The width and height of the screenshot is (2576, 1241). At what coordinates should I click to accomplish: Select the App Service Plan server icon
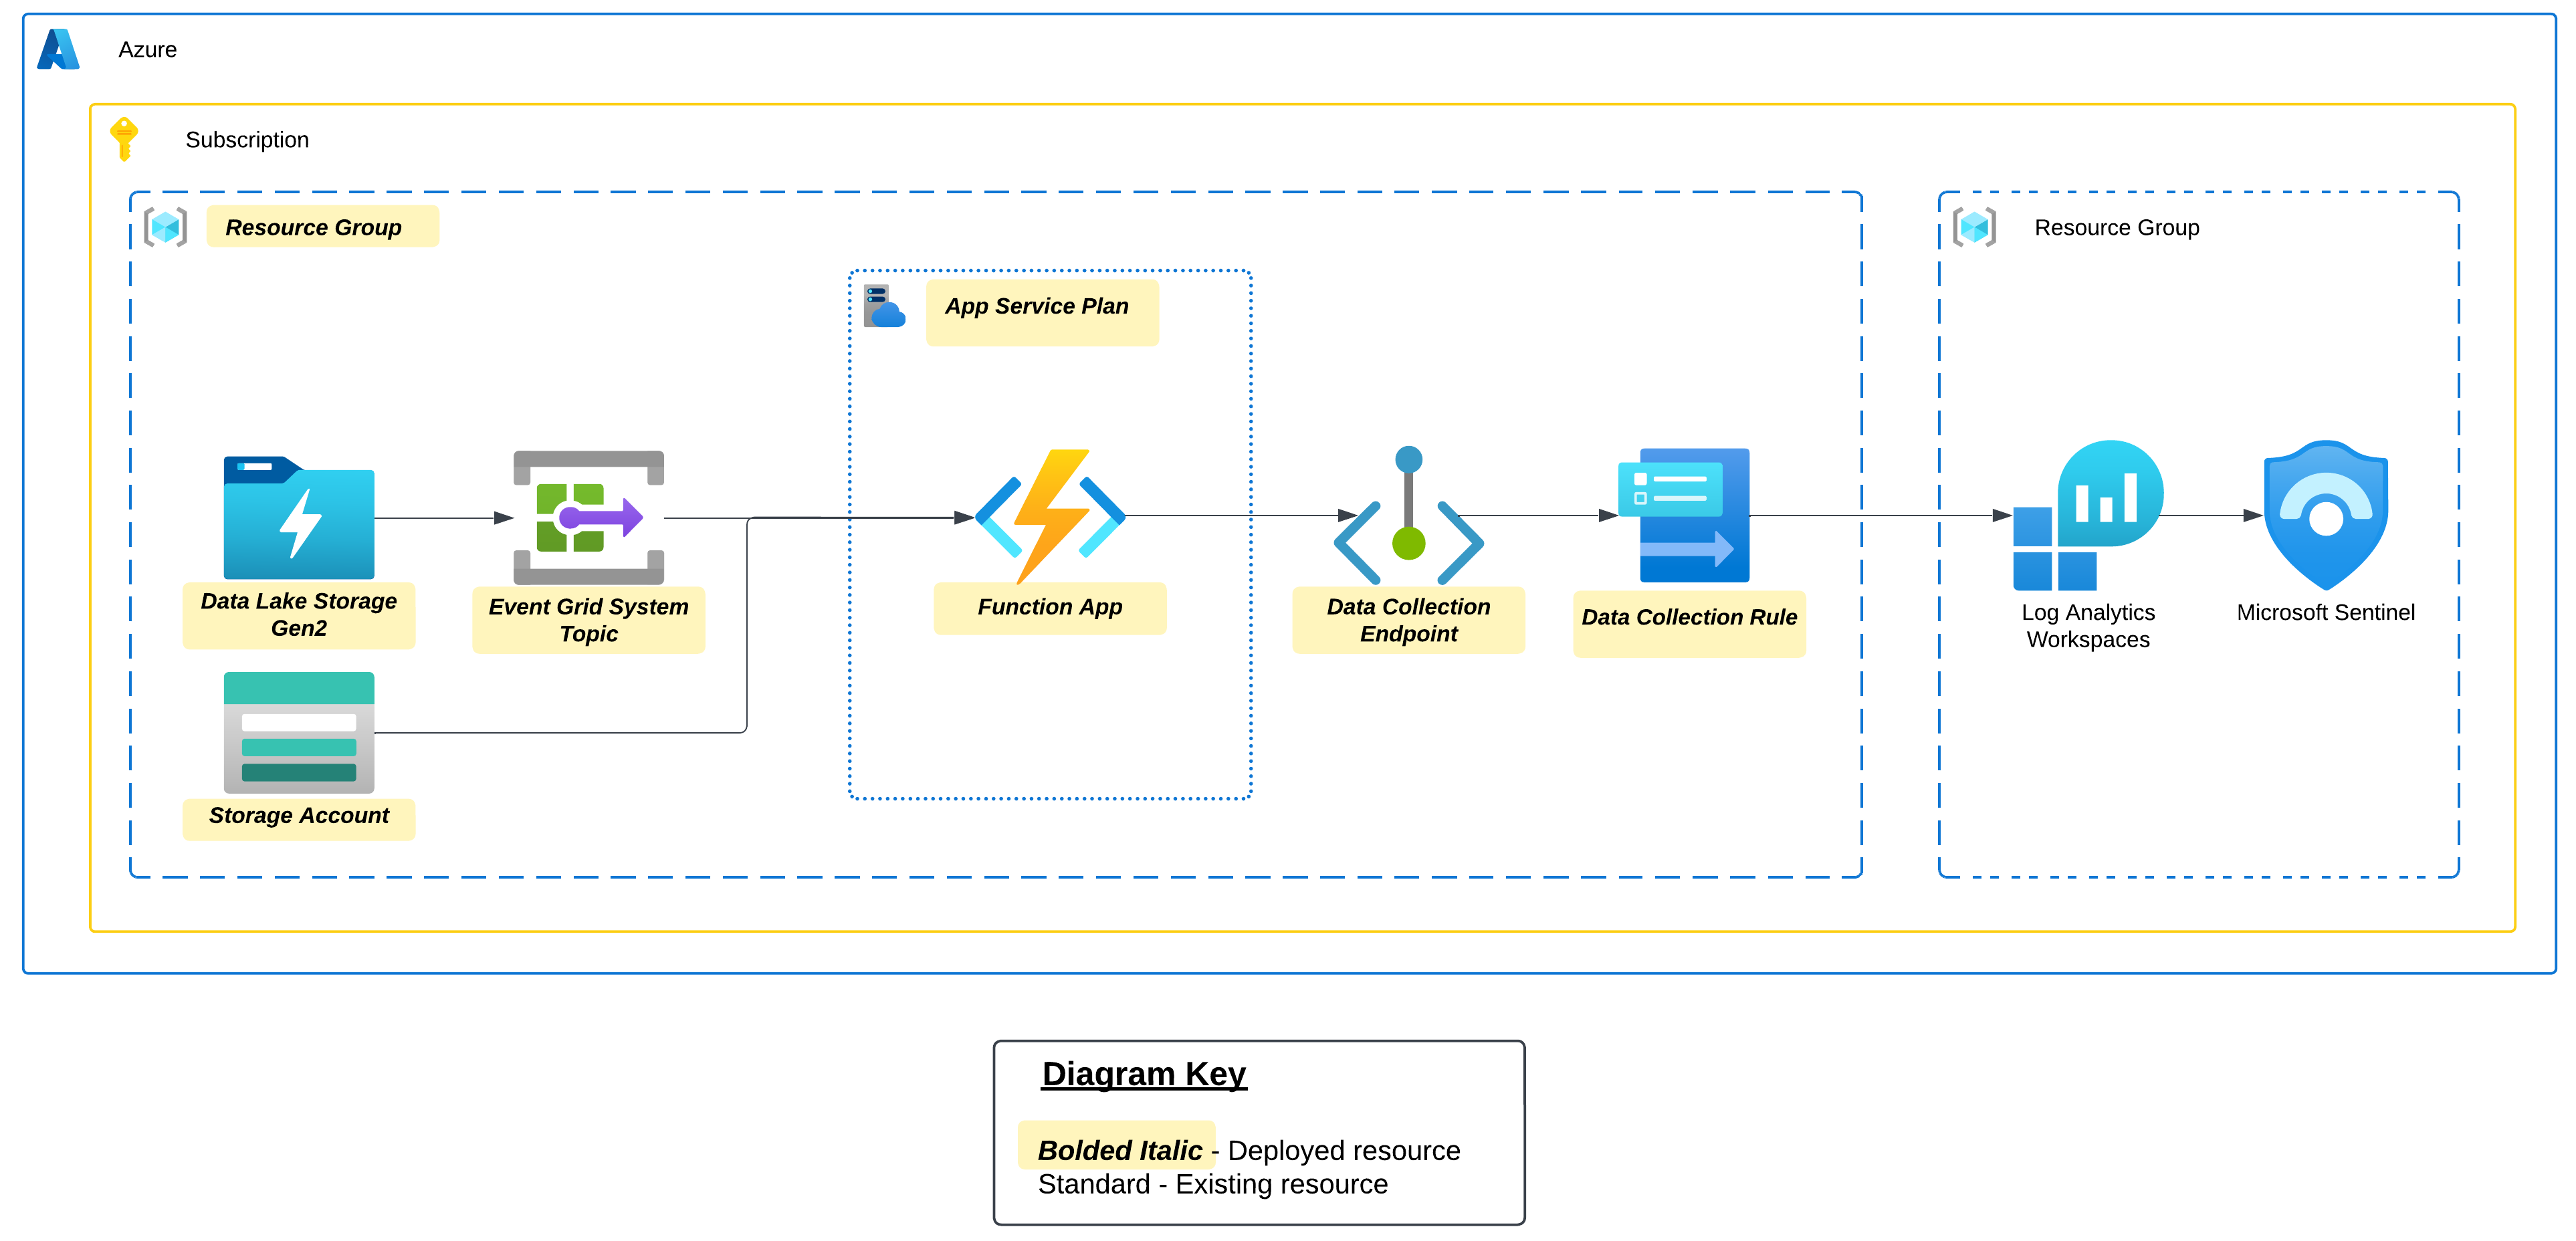[x=884, y=306]
